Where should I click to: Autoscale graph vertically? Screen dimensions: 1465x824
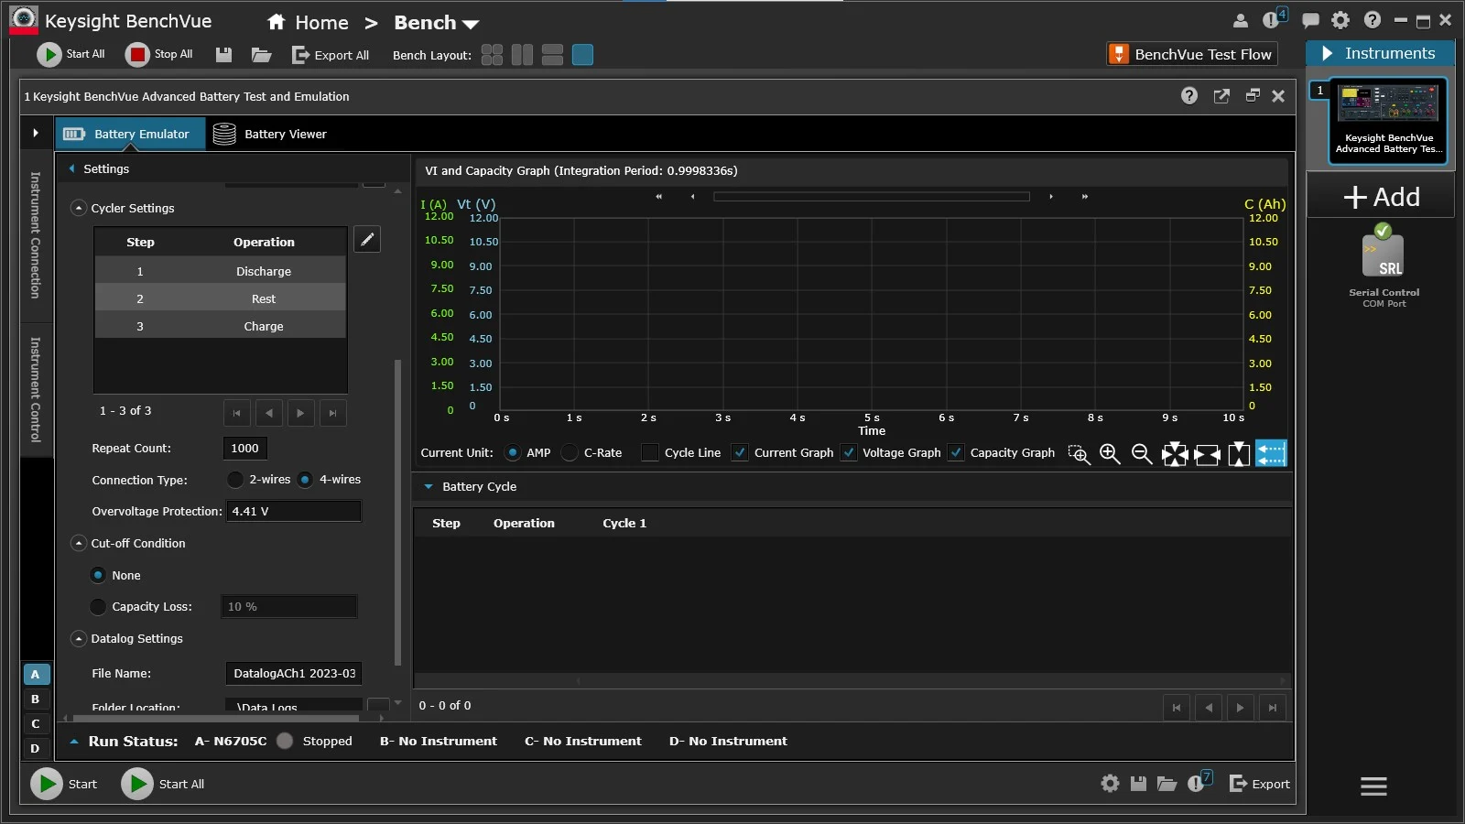[1239, 454]
